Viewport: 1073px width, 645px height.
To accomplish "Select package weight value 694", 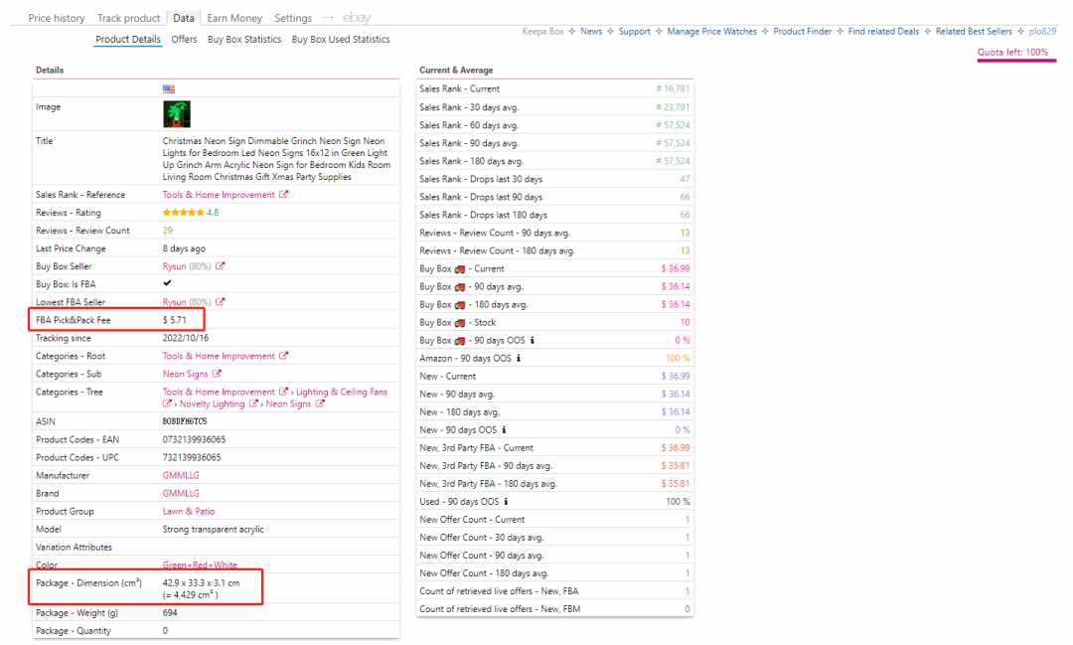I will point(170,613).
